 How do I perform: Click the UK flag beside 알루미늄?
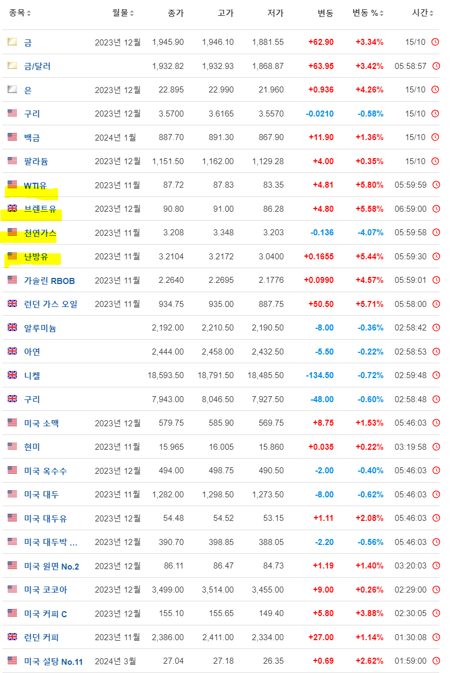pyautogui.click(x=12, y=328)
